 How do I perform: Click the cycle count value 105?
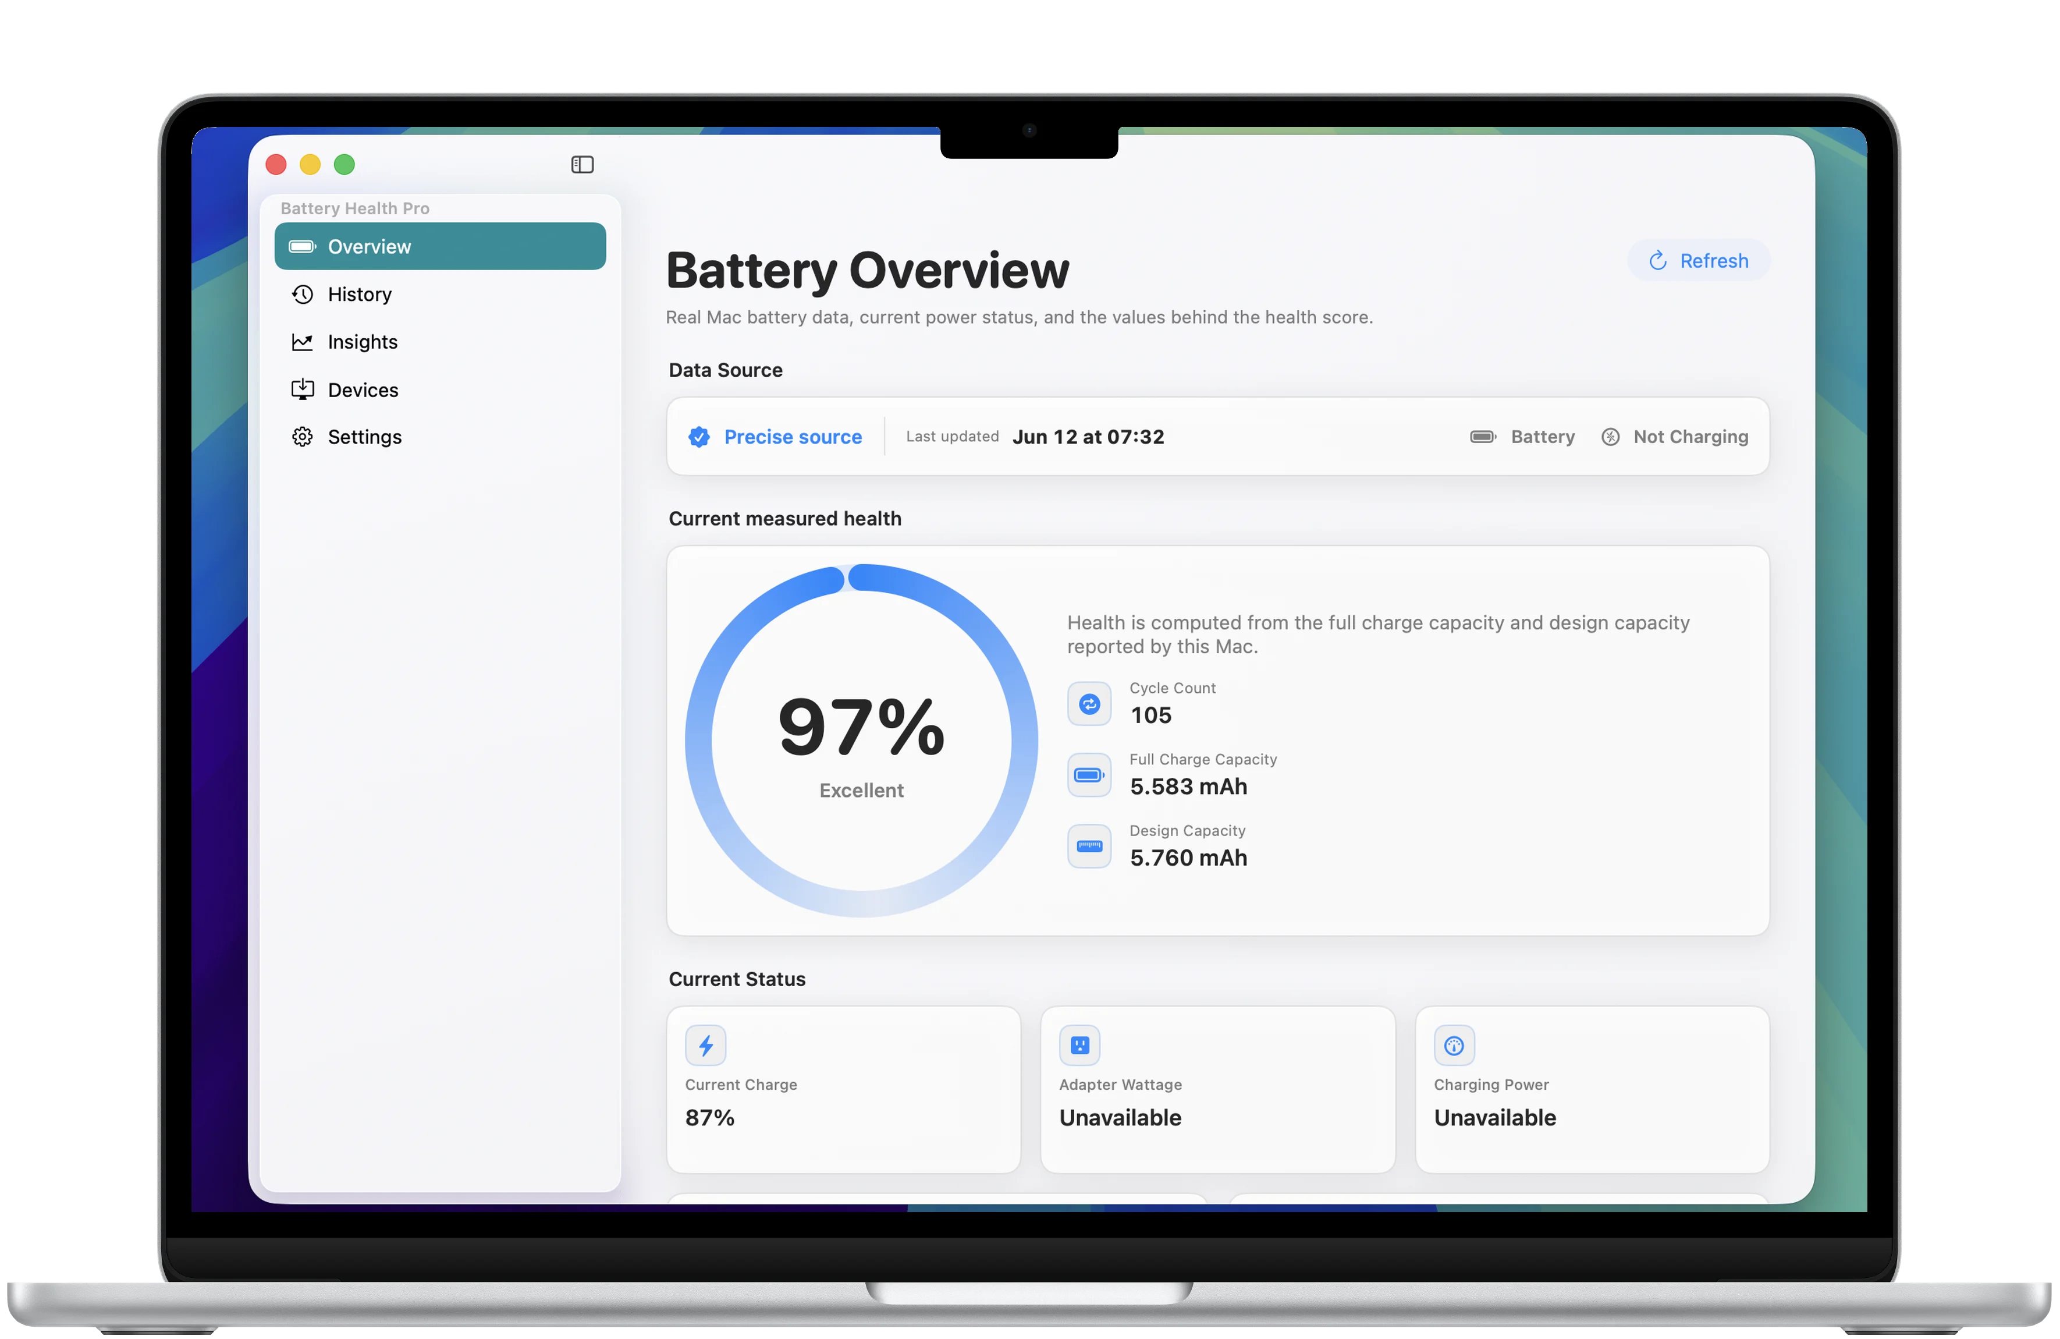tap(1150, 716)
